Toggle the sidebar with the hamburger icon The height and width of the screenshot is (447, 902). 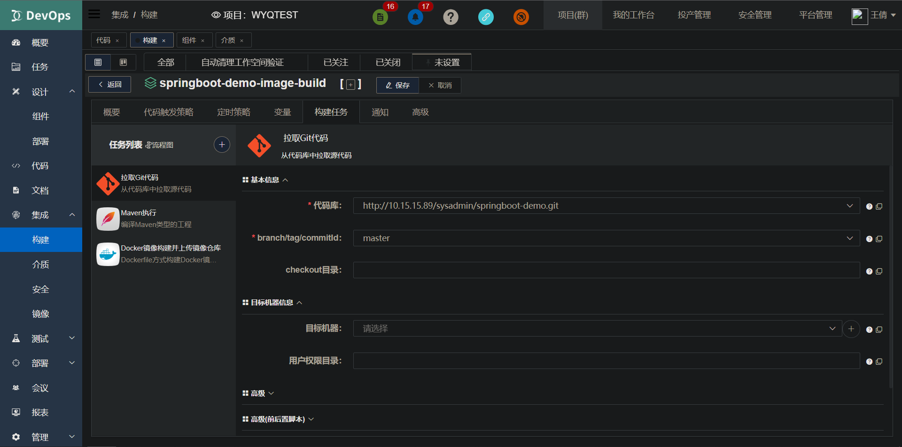(94, 14)
